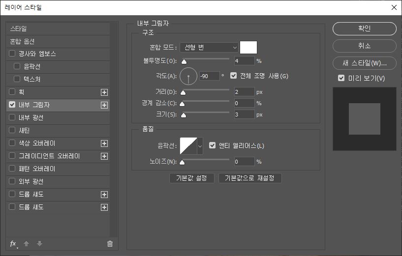Enable the 패턴 오버레이 checkbox
The image size is (402, 256).
point(12,169)
